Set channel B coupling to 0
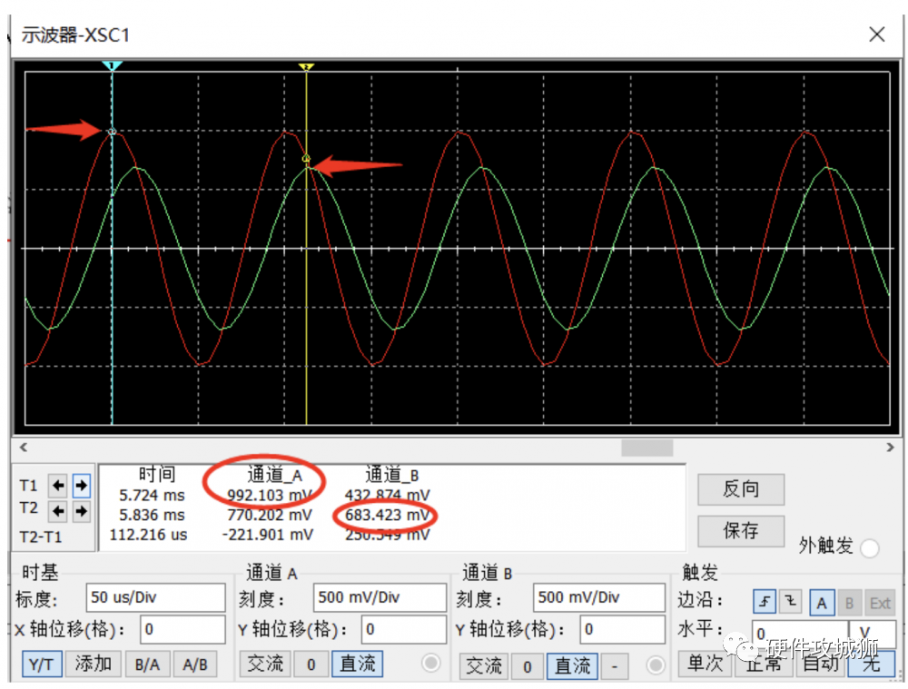Screen dimensions: 908x689 [527, 666]
